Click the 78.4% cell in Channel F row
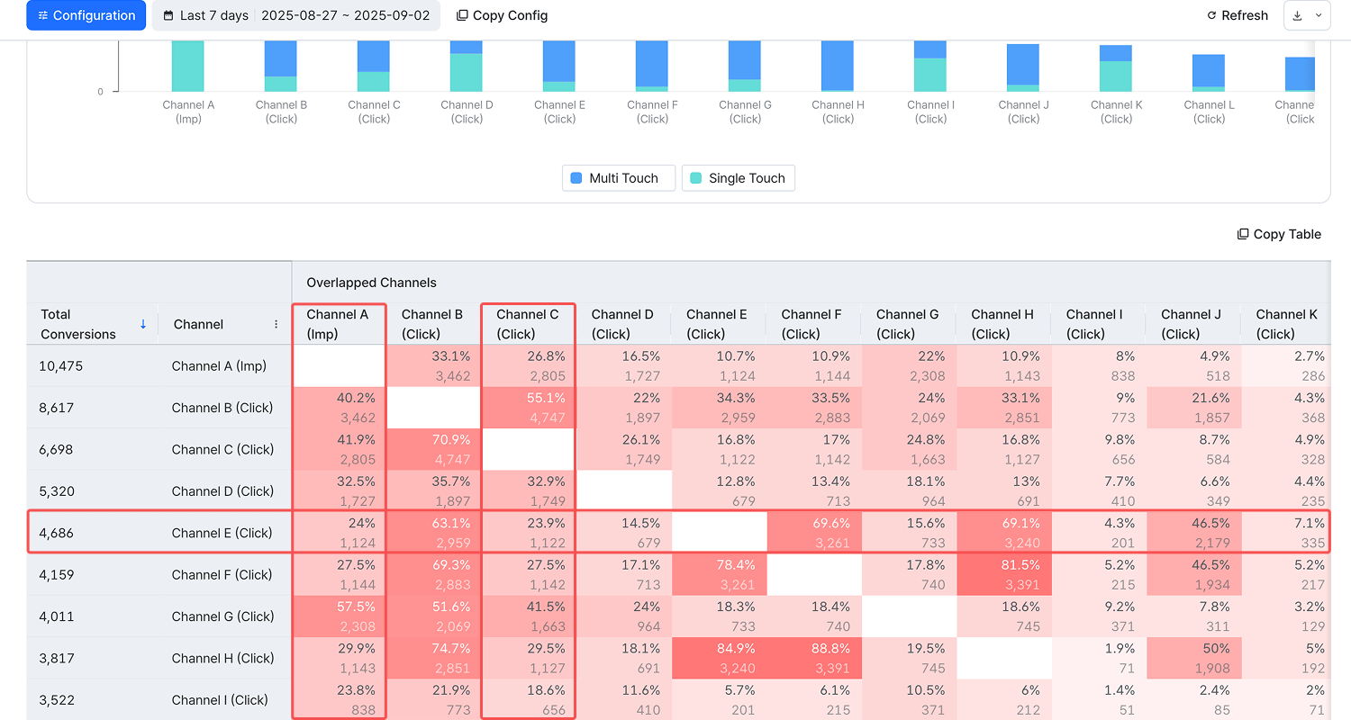This screenshot has height=720, width=1351. click(719, 574)
